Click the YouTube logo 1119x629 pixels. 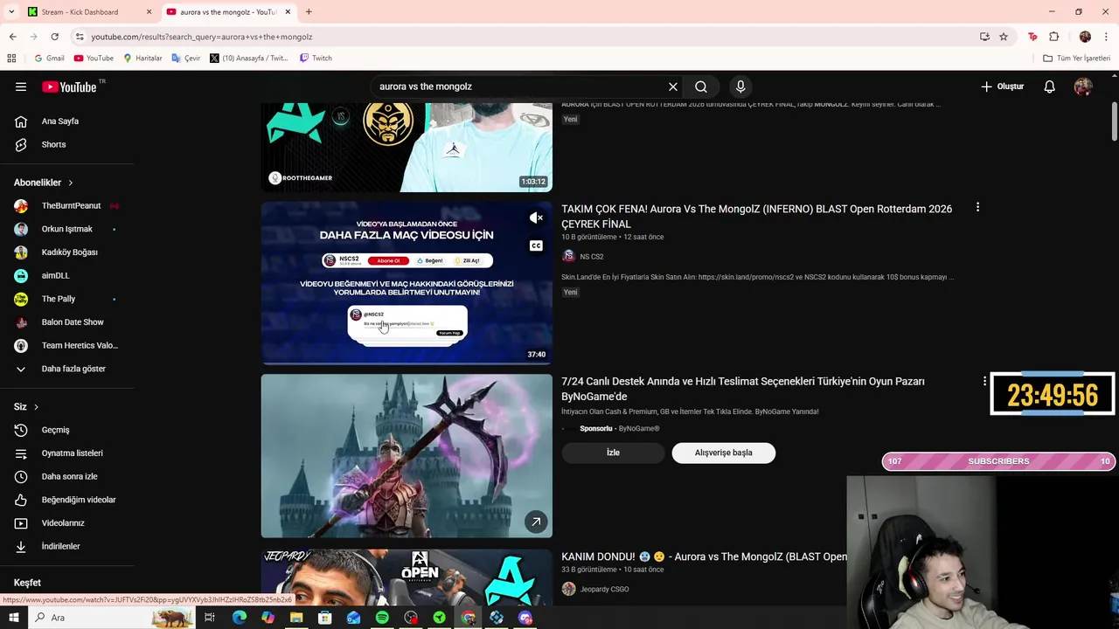coord(69,86)
